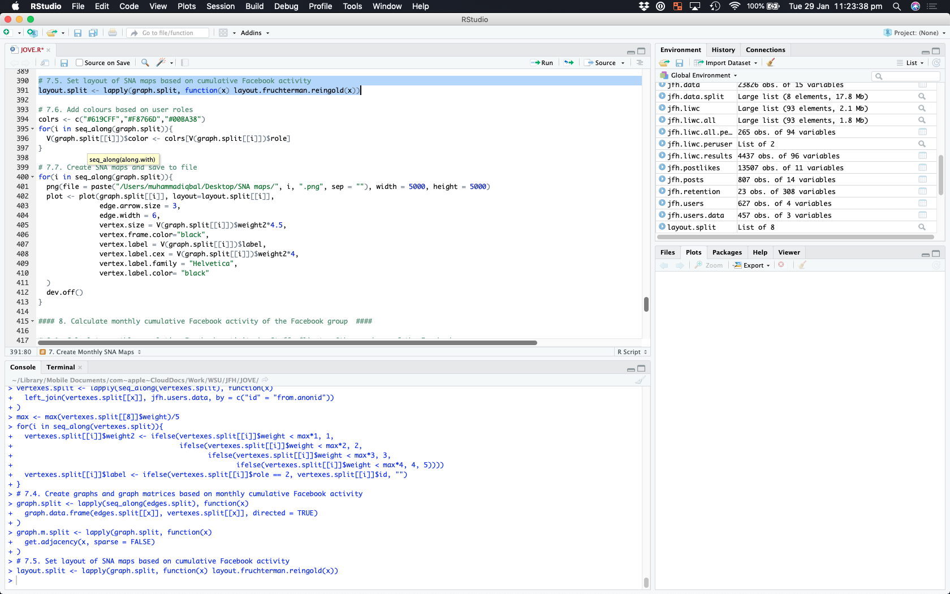Click the Go to file/function field
Image resolution: width=950 pixels, height=594 pixels.
169,33
